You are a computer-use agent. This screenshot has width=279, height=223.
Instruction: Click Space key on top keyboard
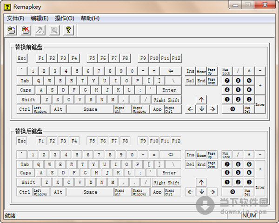pyautogui.click(x=90, y=109)
